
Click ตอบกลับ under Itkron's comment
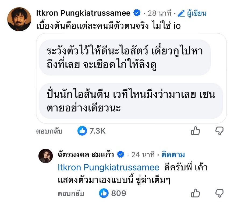coord(49,131)
